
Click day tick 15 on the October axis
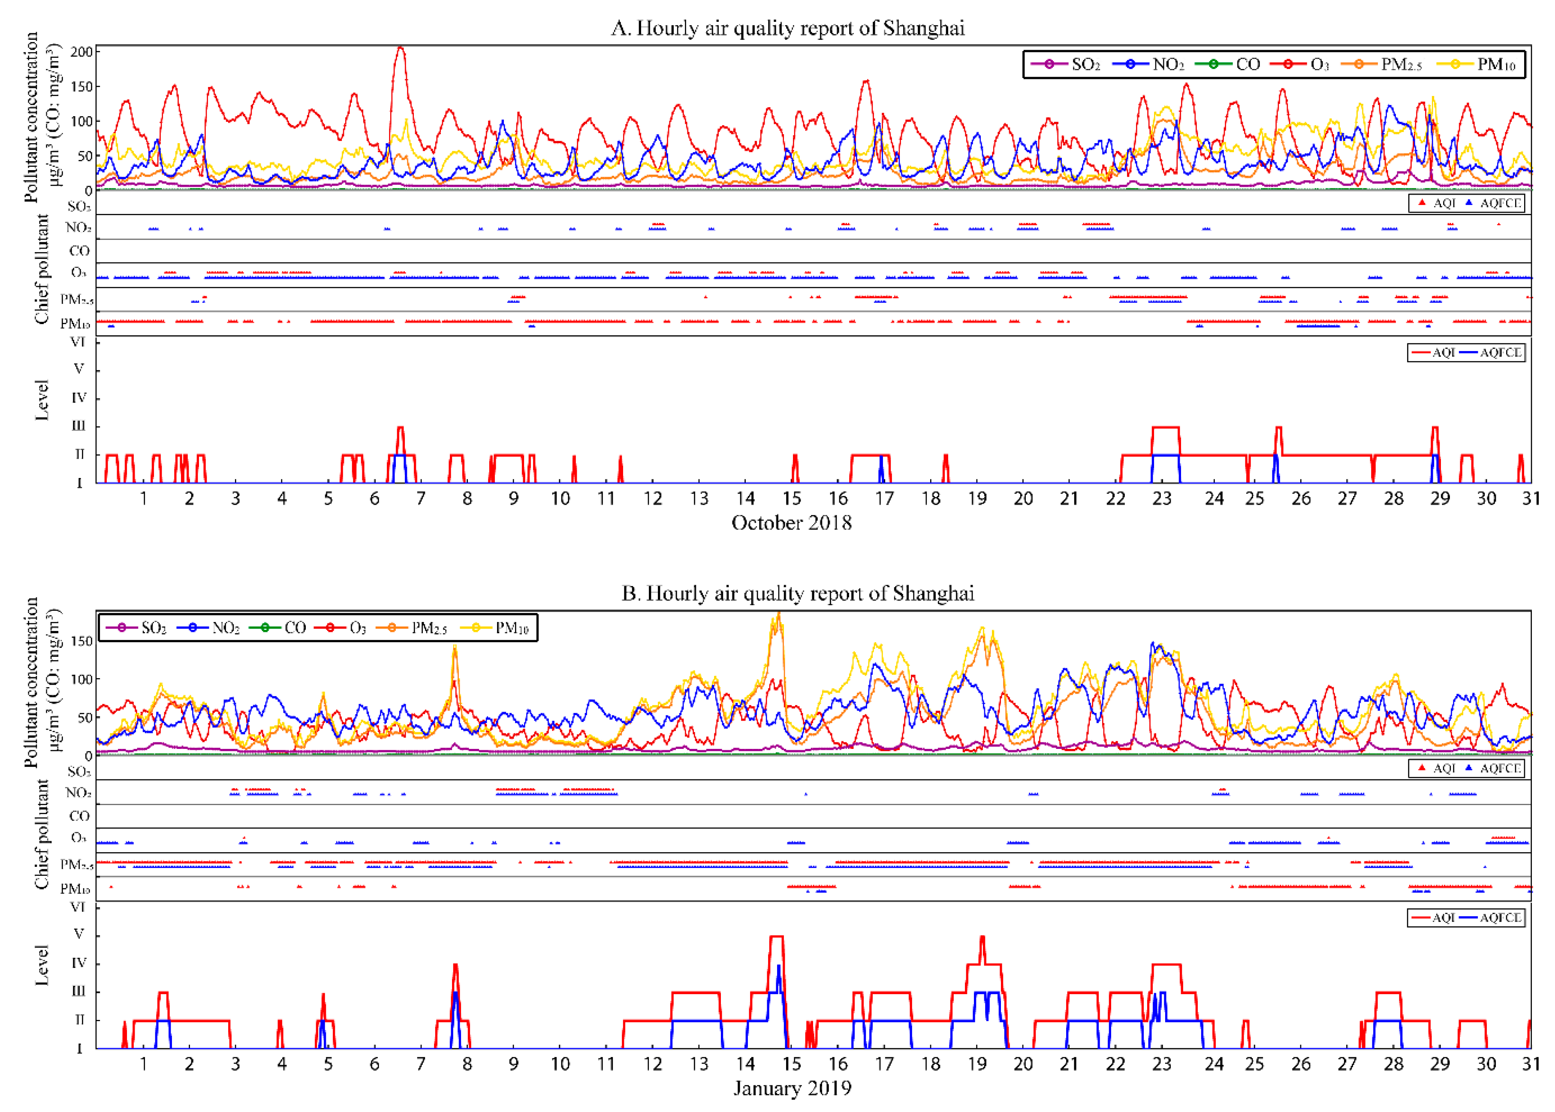(x=792, y=499)
